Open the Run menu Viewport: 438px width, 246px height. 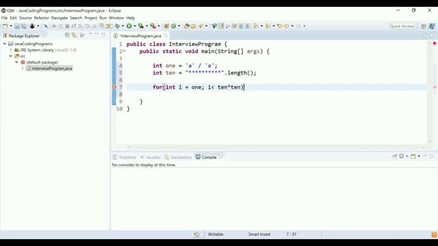tap(103, 18)
